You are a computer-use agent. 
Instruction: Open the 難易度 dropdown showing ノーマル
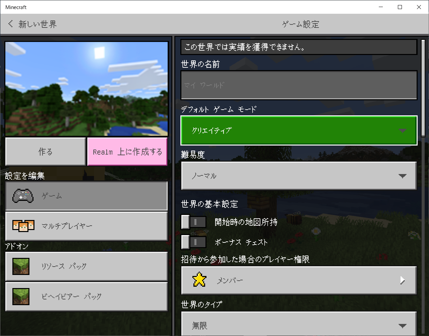pos(299,176)
